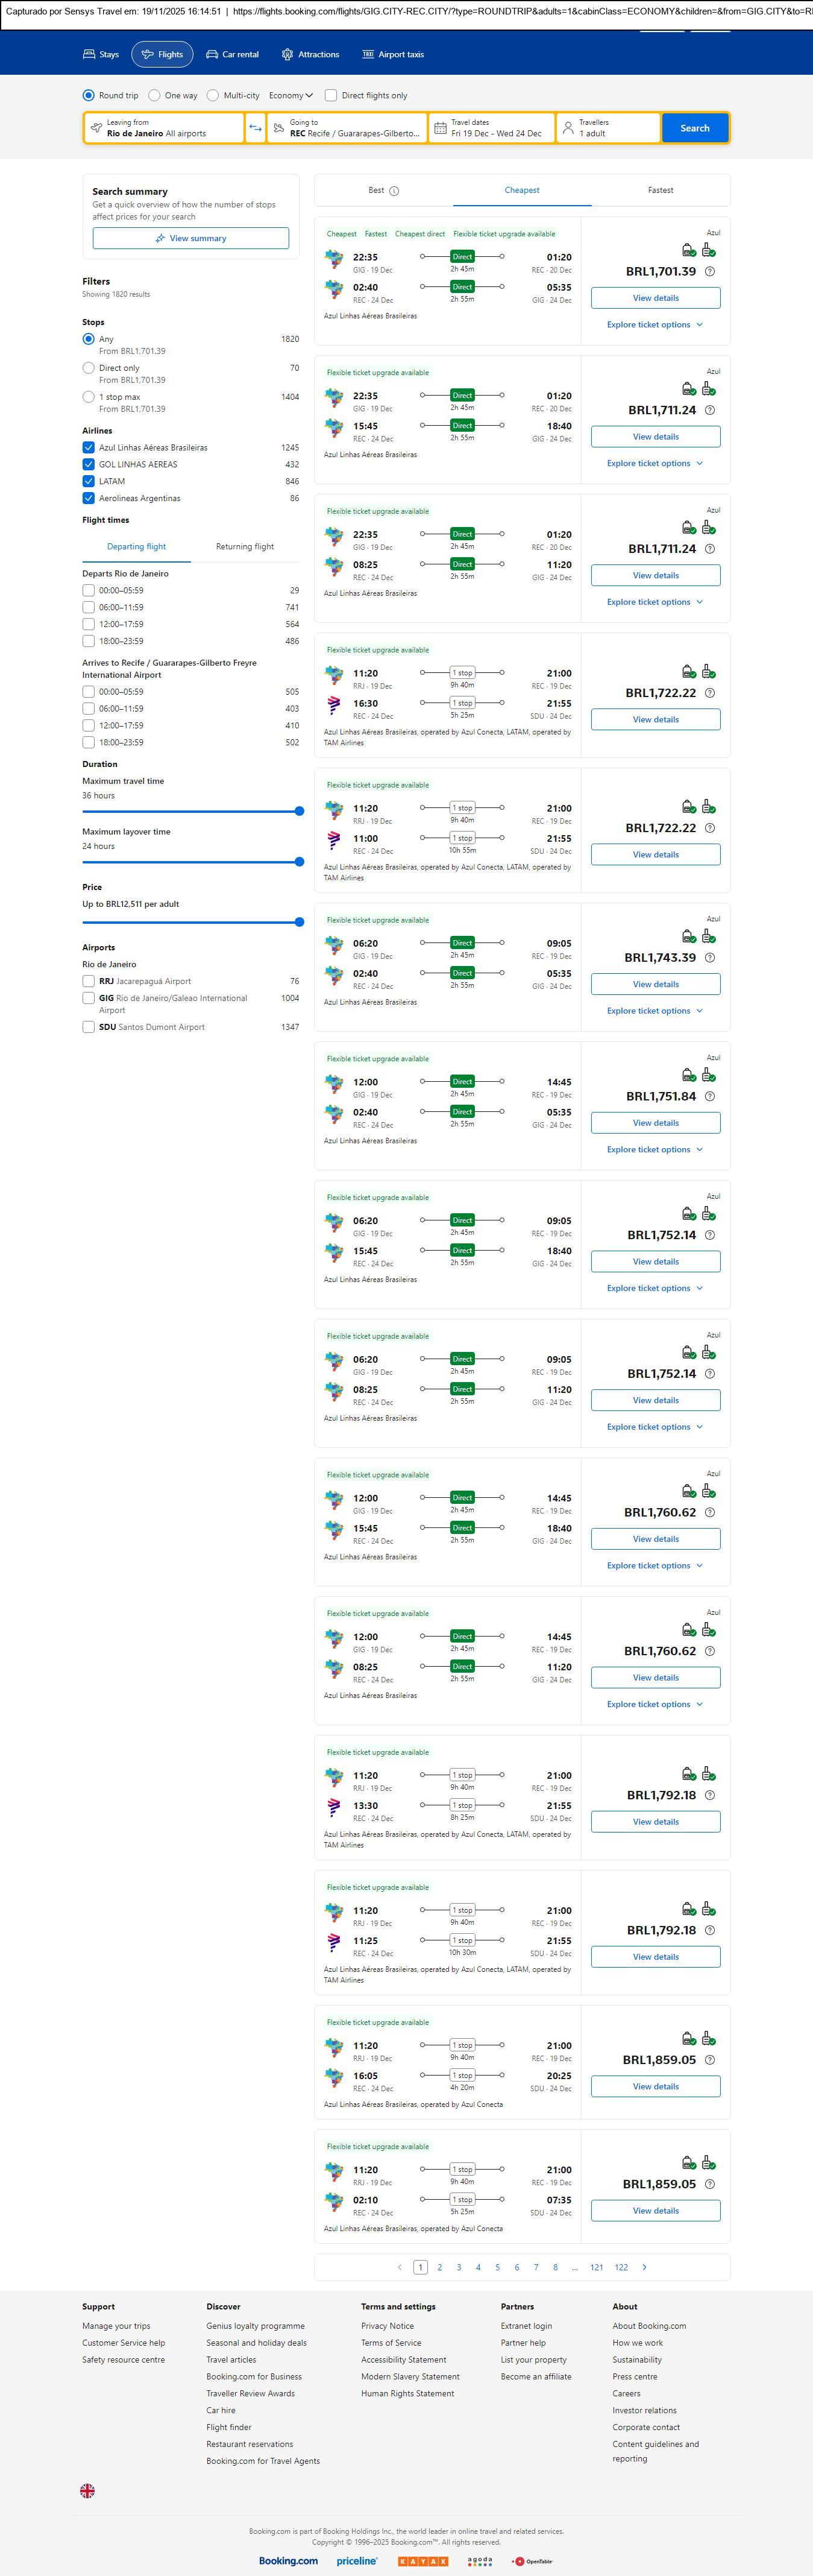Screen dimensions: 813x2576
Task: Expand Explore ticket options for BRL1,743.39 flight
Action: click(x=655, y=1011)
